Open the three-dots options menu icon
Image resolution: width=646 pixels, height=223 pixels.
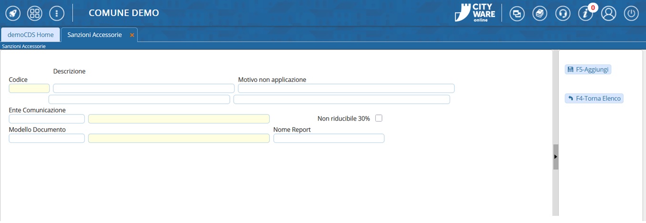[57, 13]
